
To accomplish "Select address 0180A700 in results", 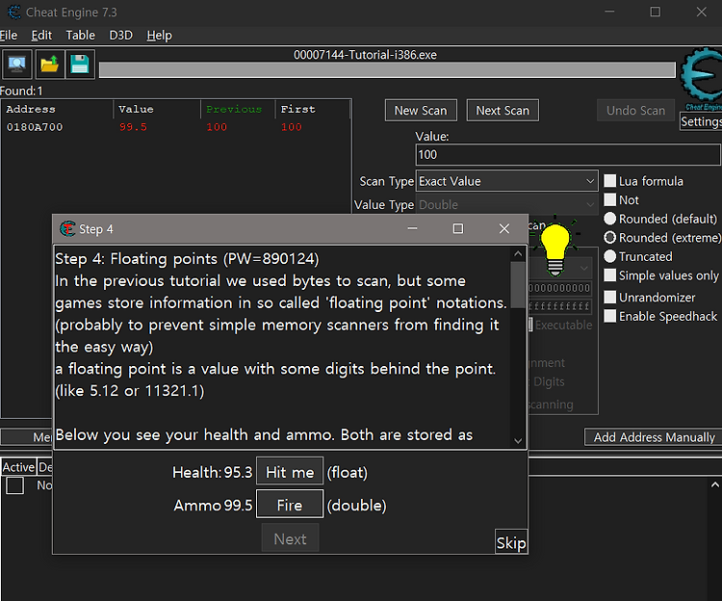I will pos(35,127).
